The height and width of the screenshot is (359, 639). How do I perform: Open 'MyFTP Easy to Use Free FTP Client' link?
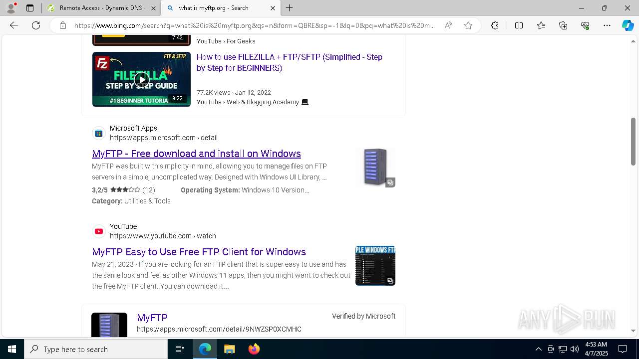pyautogui.click(x=199, y=252)
